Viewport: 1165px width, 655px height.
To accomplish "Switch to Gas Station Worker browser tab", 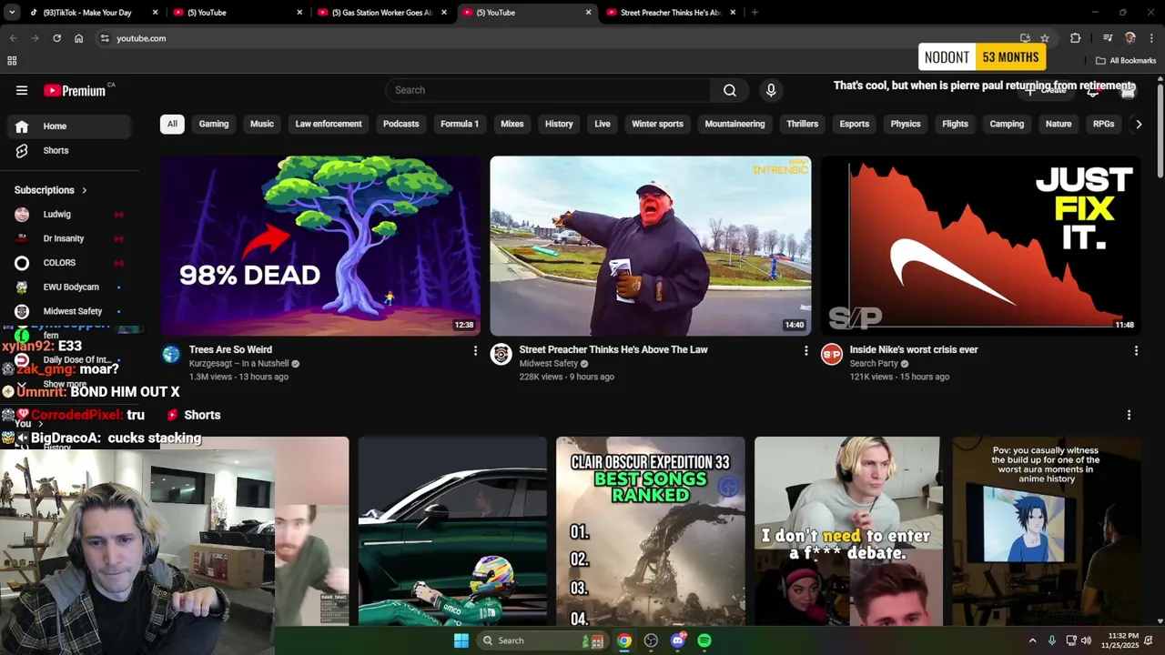I will click(382, 13).
